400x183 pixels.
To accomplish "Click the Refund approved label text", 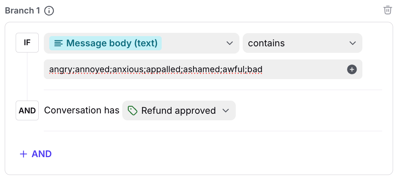I will tap(178, 110).
